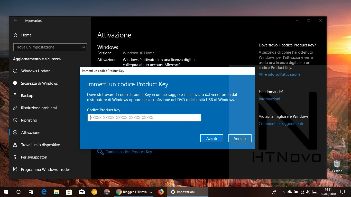Open File Explorer from taskbar
The image size is (351, 197).
57,192
